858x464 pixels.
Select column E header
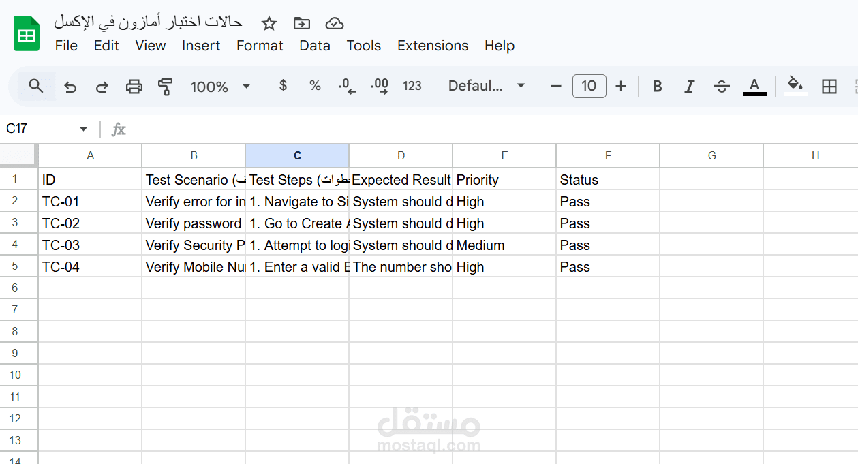[504, 155]
